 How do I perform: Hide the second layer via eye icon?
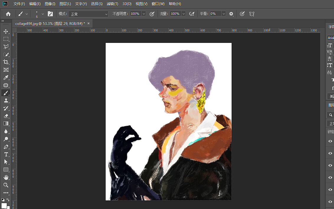coord(330,153)
